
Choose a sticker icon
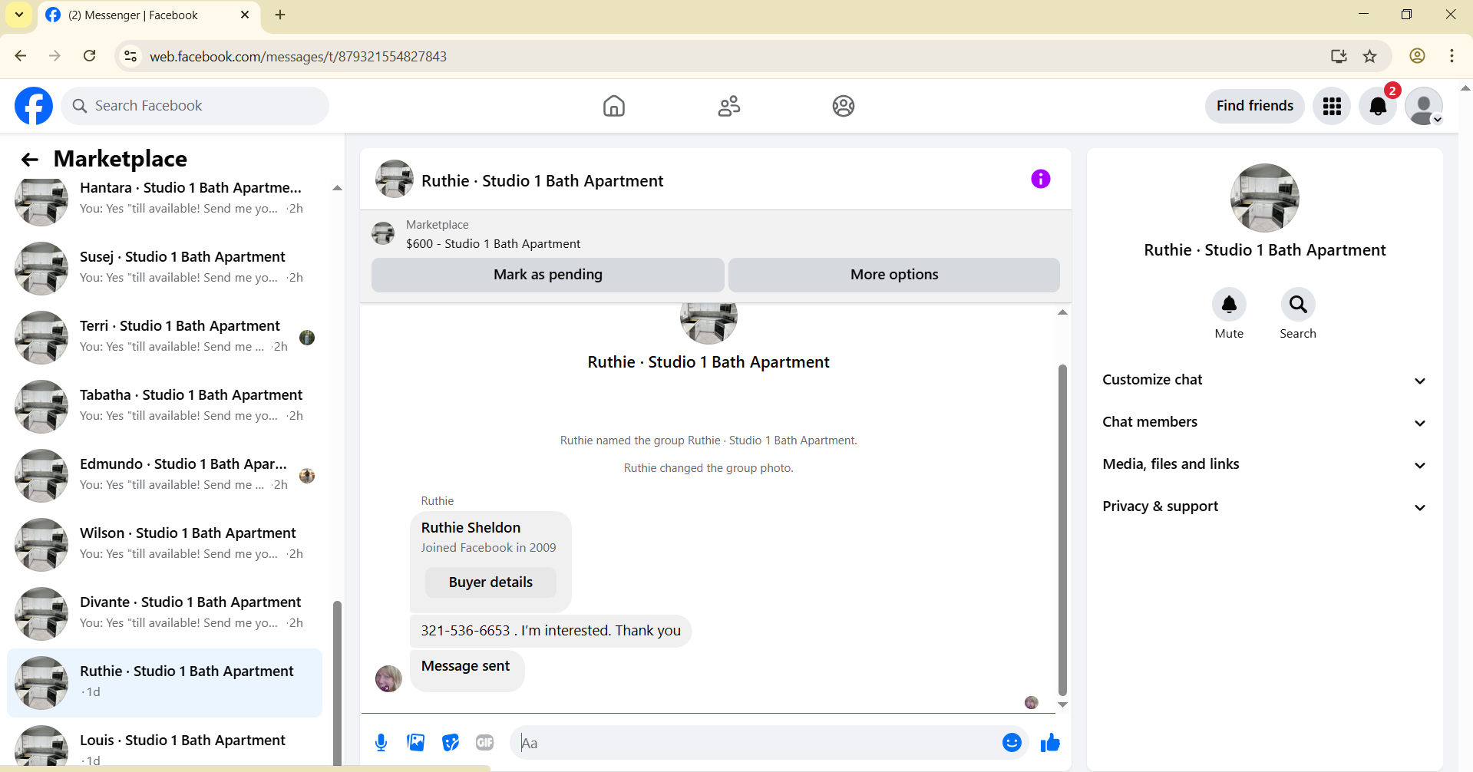(451, 742)
